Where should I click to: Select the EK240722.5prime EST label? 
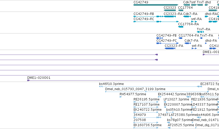coord(147,110)
